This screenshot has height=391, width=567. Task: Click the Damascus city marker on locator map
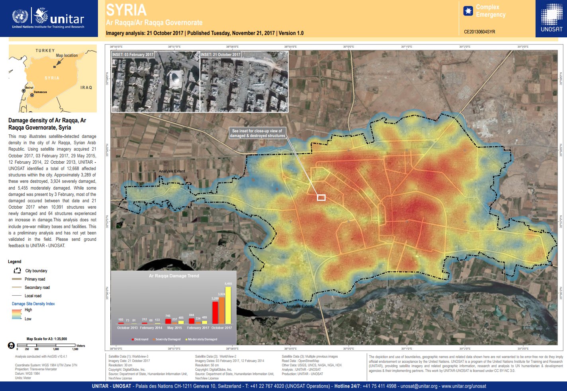[x=32, y=95]
